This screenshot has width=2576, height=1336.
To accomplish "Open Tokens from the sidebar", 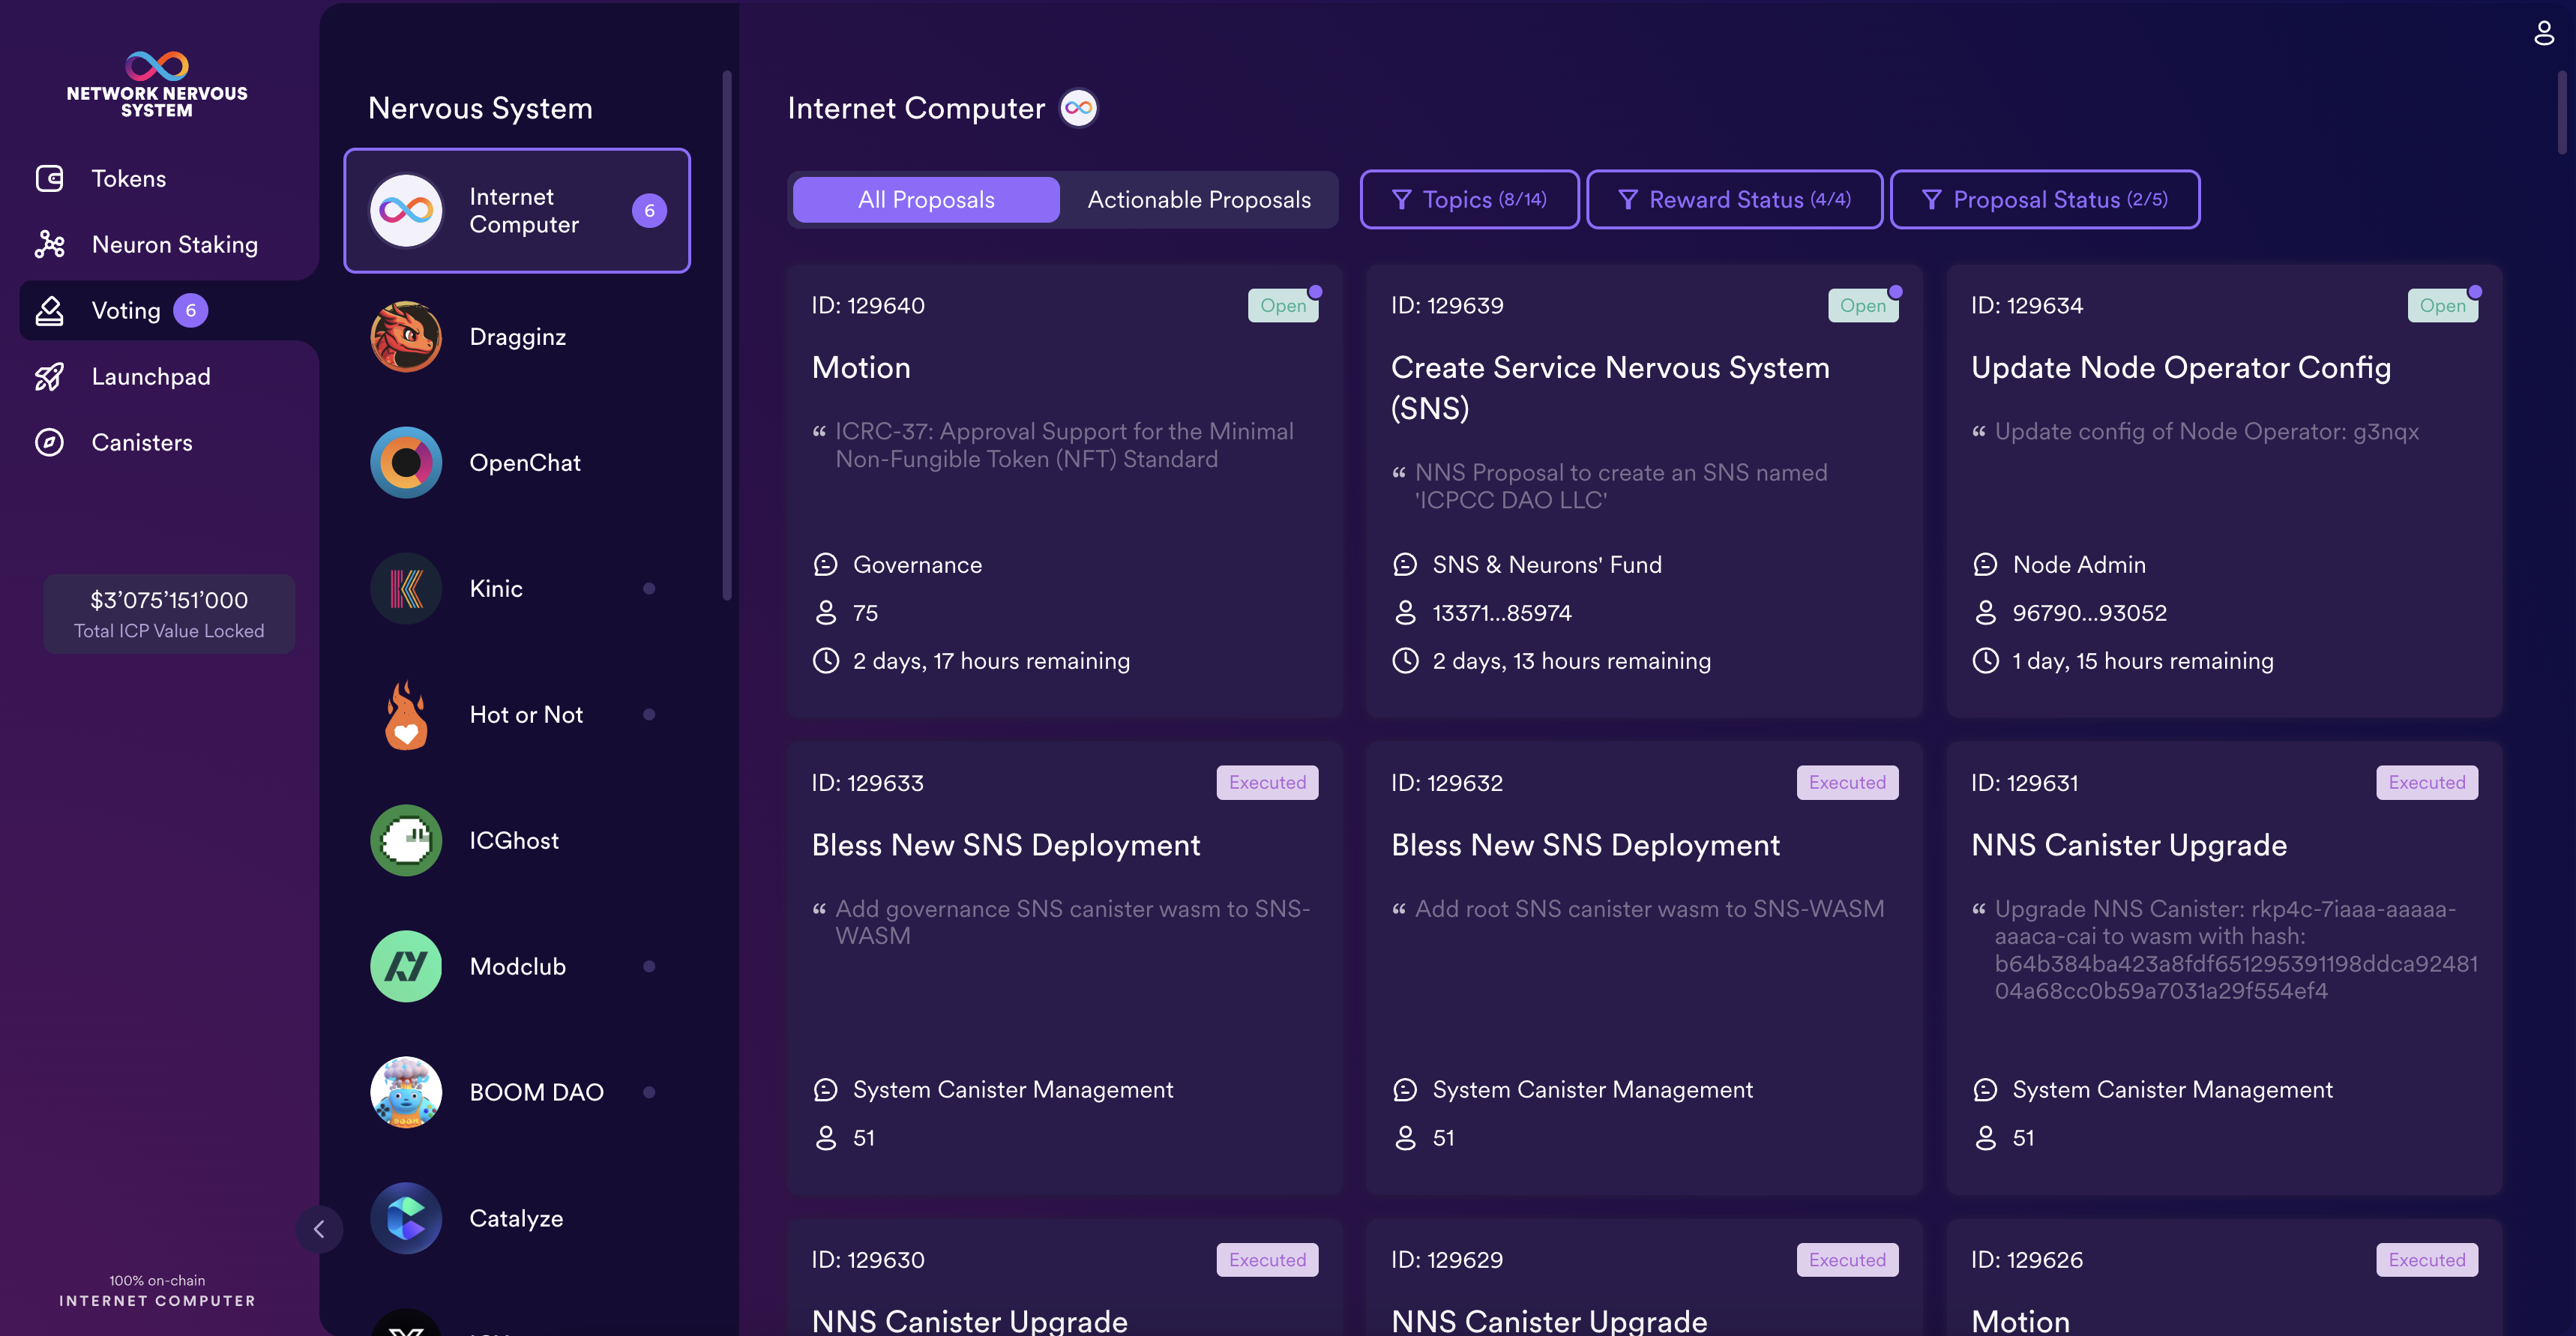I will coord(128,179).
